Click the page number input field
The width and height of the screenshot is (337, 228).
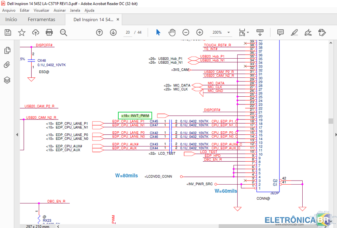coord(128,32)
